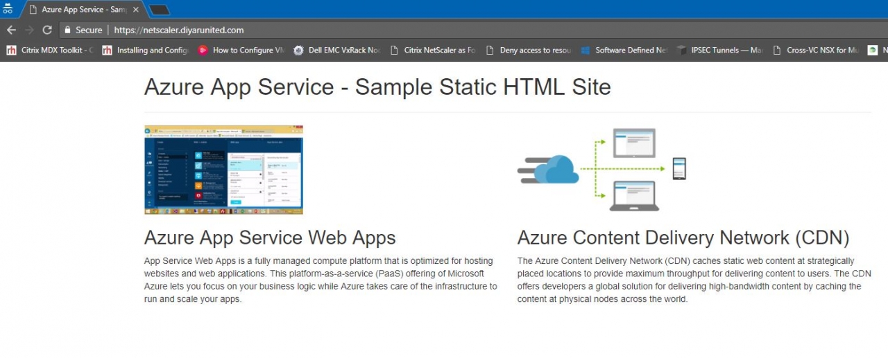Screen dimensions: 888x358
Task: Click the CDN cloud diagram image
Action: pos(602,170)
